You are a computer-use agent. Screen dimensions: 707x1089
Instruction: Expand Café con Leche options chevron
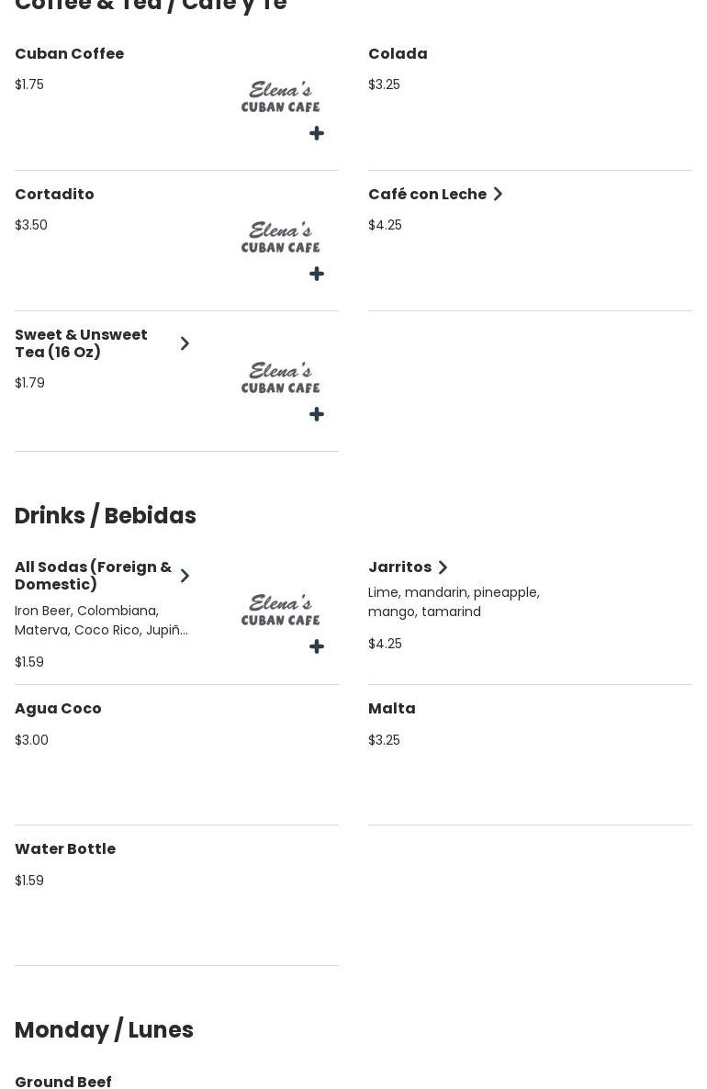(498, 195)
